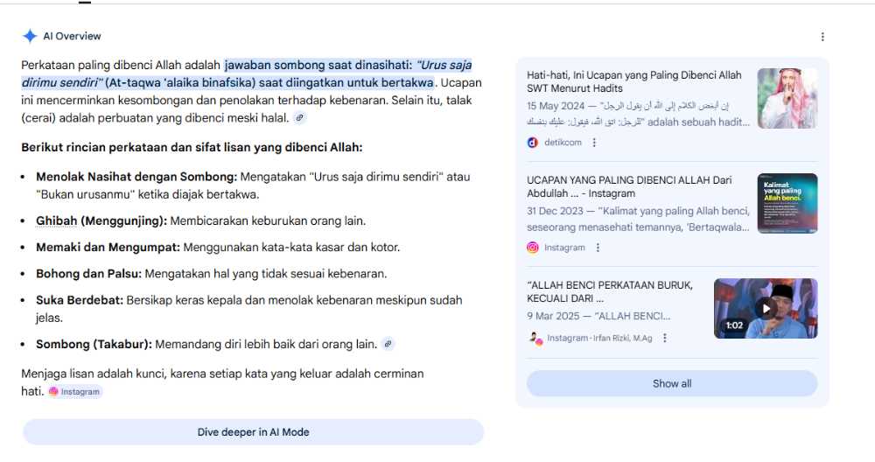Click 'Sombong (Takabur):' bullet
Screen dimensions: 875x462
click(x=94, y=344)
